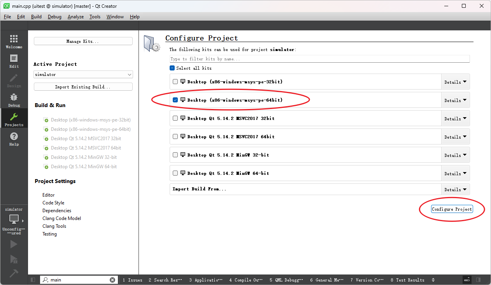Screen dimensions: 491x285
Task: Toggle Select all kits checkbox
Action: pos(172,68)
